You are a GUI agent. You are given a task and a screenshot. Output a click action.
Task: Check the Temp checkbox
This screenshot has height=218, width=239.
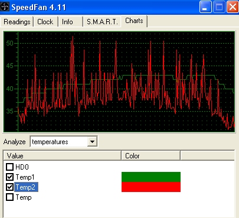9,197
